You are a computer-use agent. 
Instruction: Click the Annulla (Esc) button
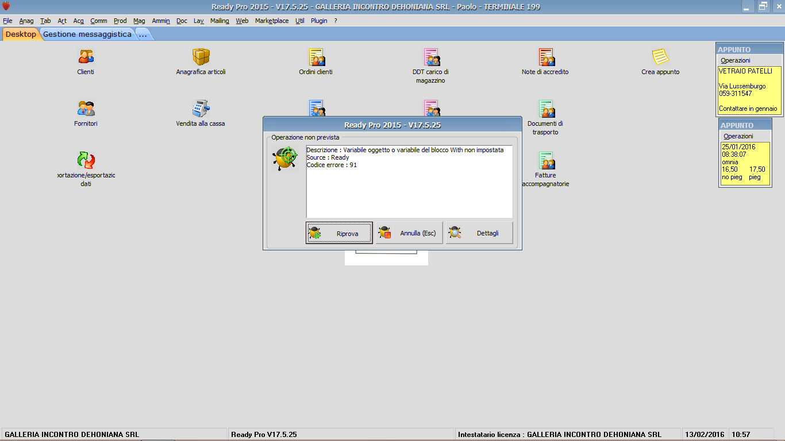tap(409, 233)
